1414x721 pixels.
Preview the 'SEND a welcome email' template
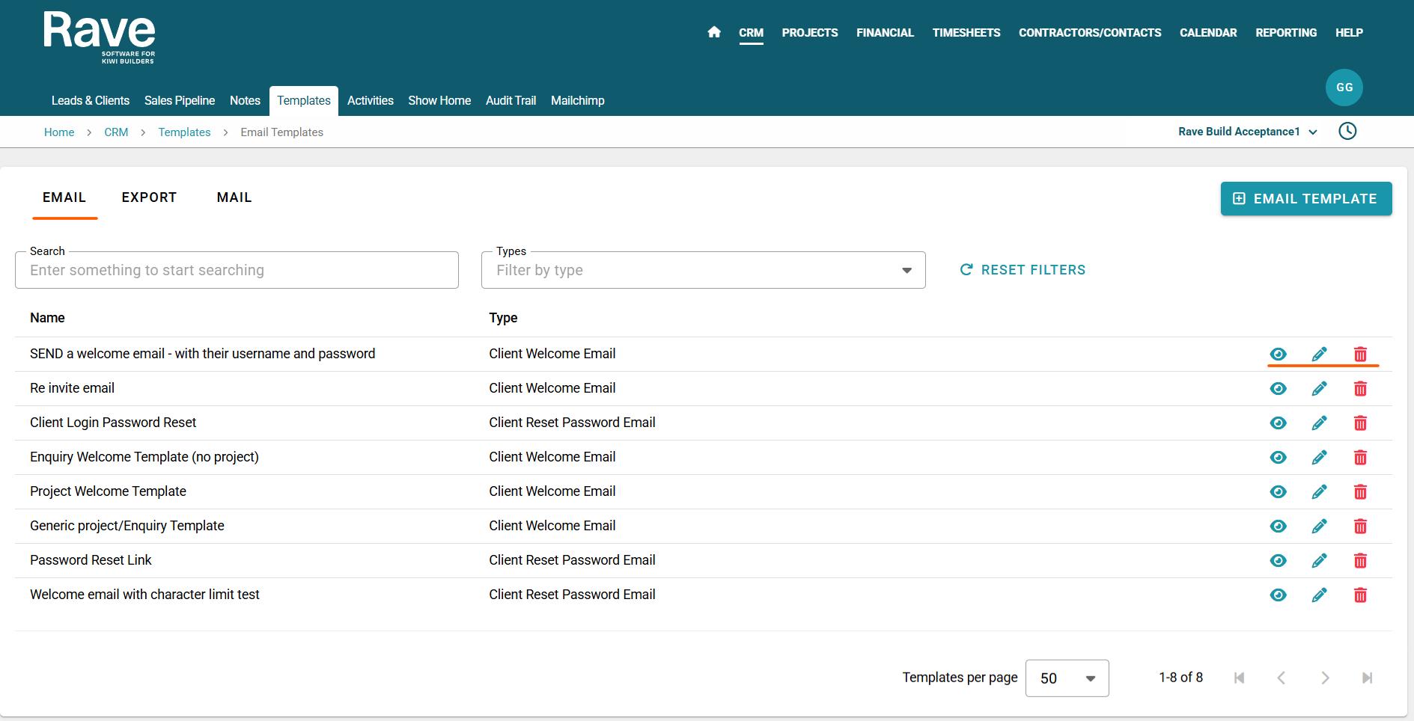click(1279, 354)
